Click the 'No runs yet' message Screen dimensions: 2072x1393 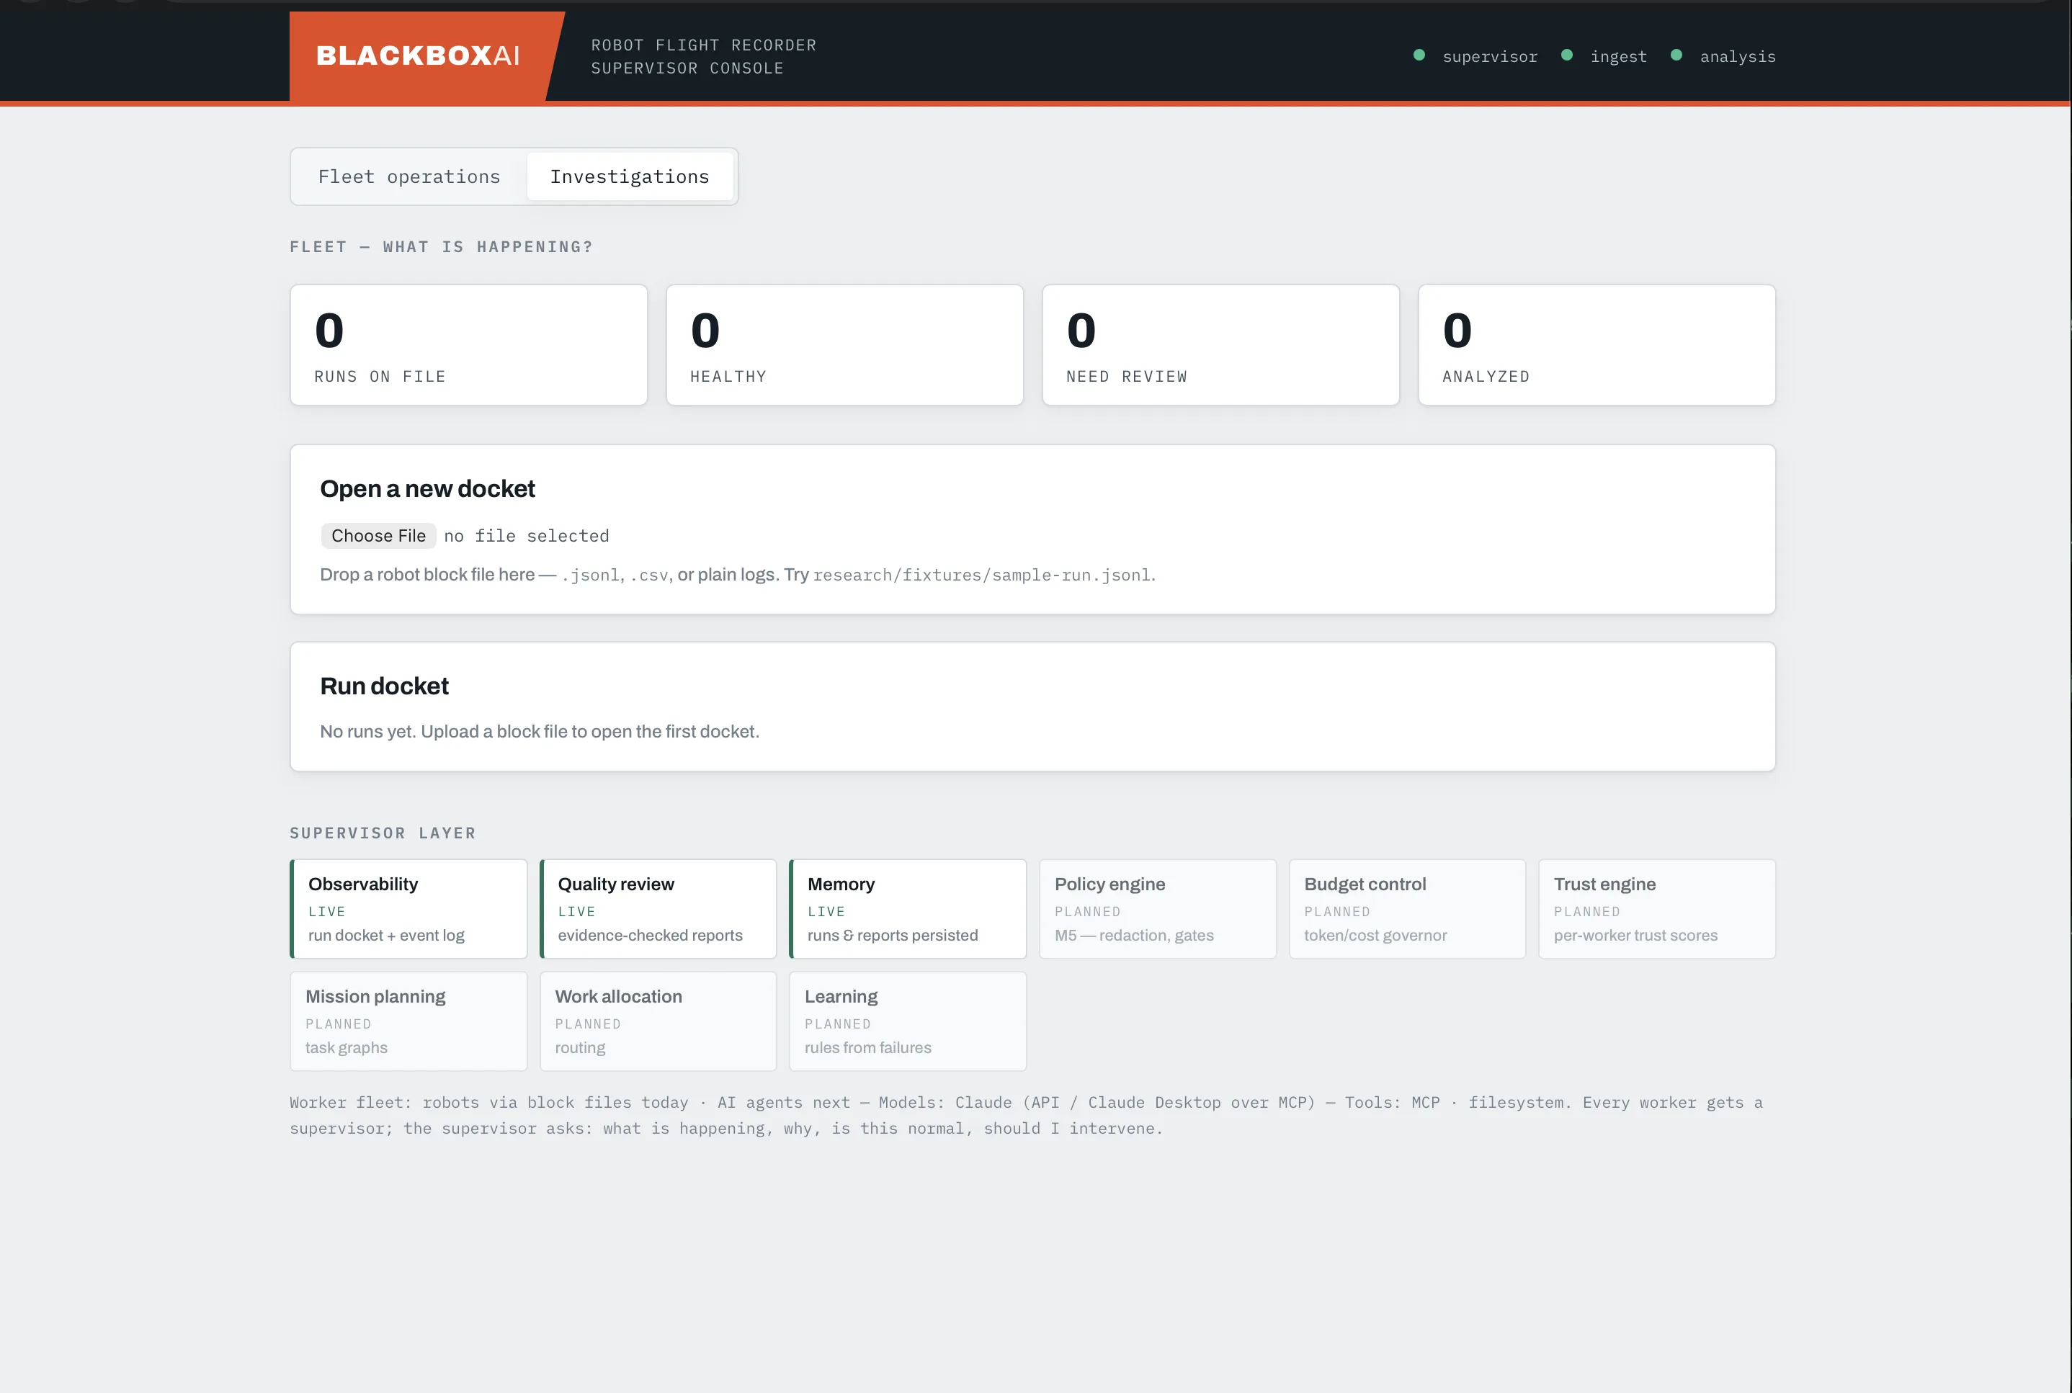point(540,731)
